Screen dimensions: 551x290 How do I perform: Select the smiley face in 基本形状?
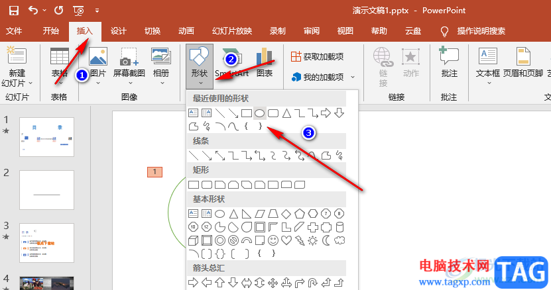tap(273, 240)
